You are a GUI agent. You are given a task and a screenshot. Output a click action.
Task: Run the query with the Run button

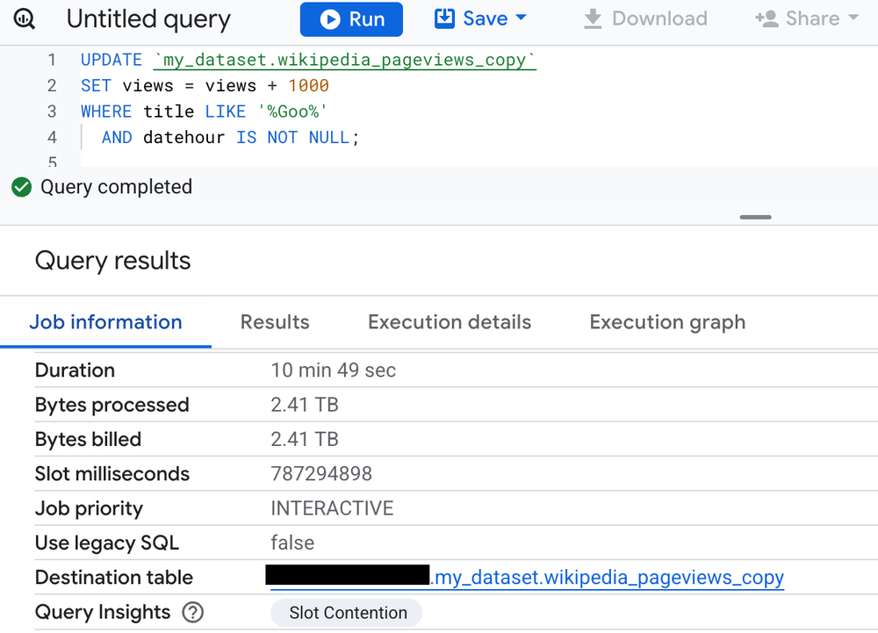point(351,19)
